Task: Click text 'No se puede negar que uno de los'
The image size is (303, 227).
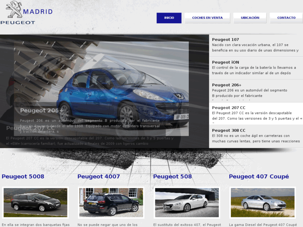Action: coord(108,225)
